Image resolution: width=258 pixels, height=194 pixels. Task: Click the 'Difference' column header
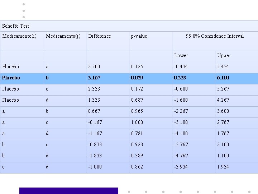click(100, 36)
